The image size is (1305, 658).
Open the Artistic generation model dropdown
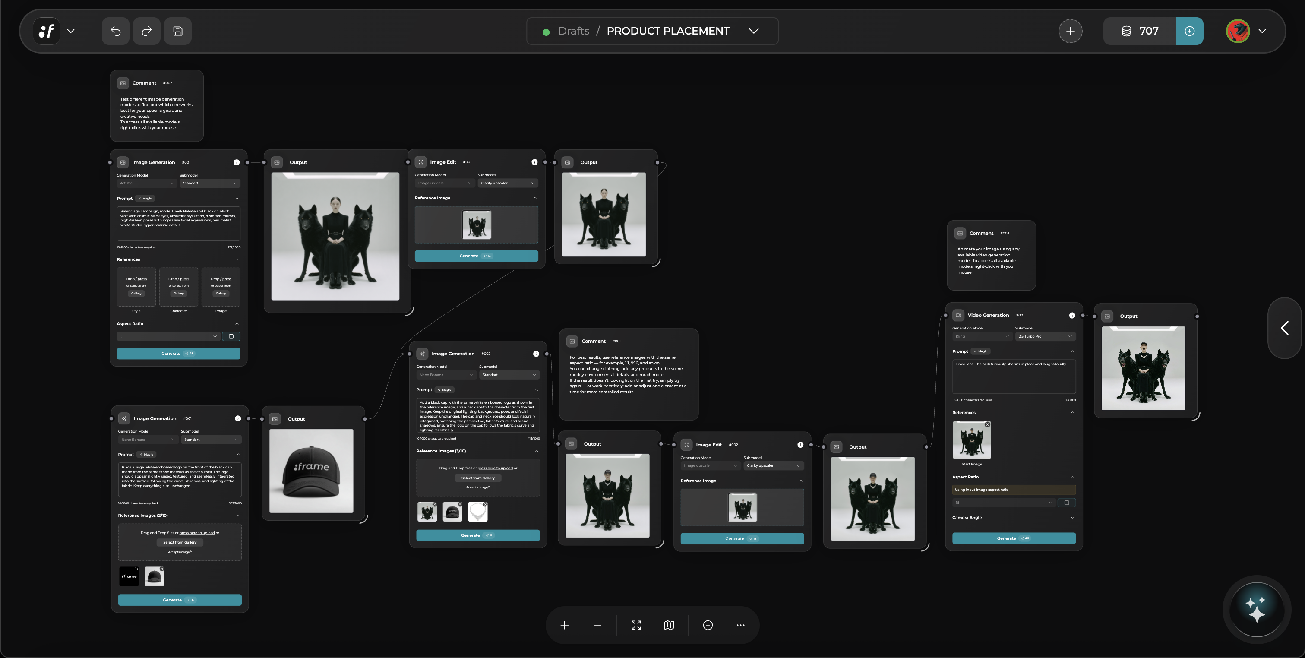click(146, 183)
